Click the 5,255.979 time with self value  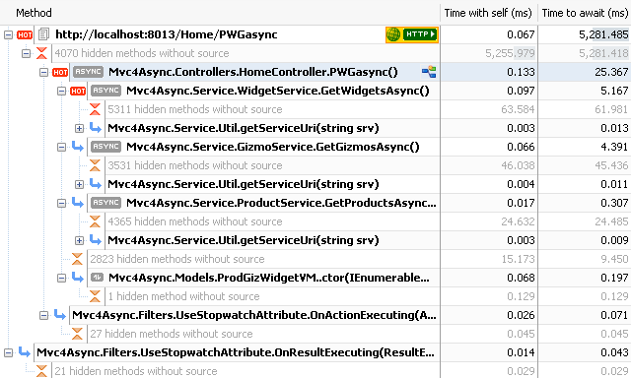(510, 53)
